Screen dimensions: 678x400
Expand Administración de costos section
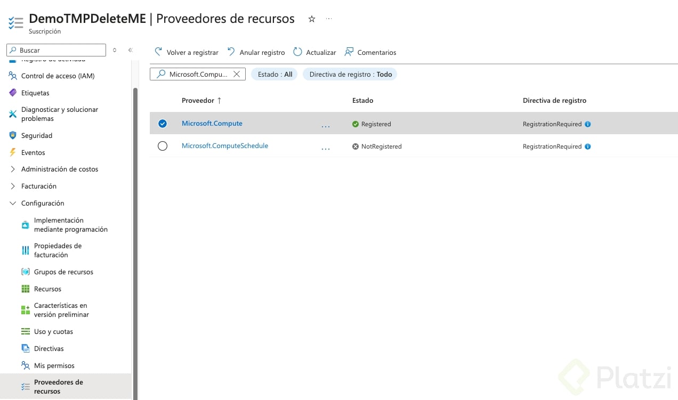click(x=13, y=169)
